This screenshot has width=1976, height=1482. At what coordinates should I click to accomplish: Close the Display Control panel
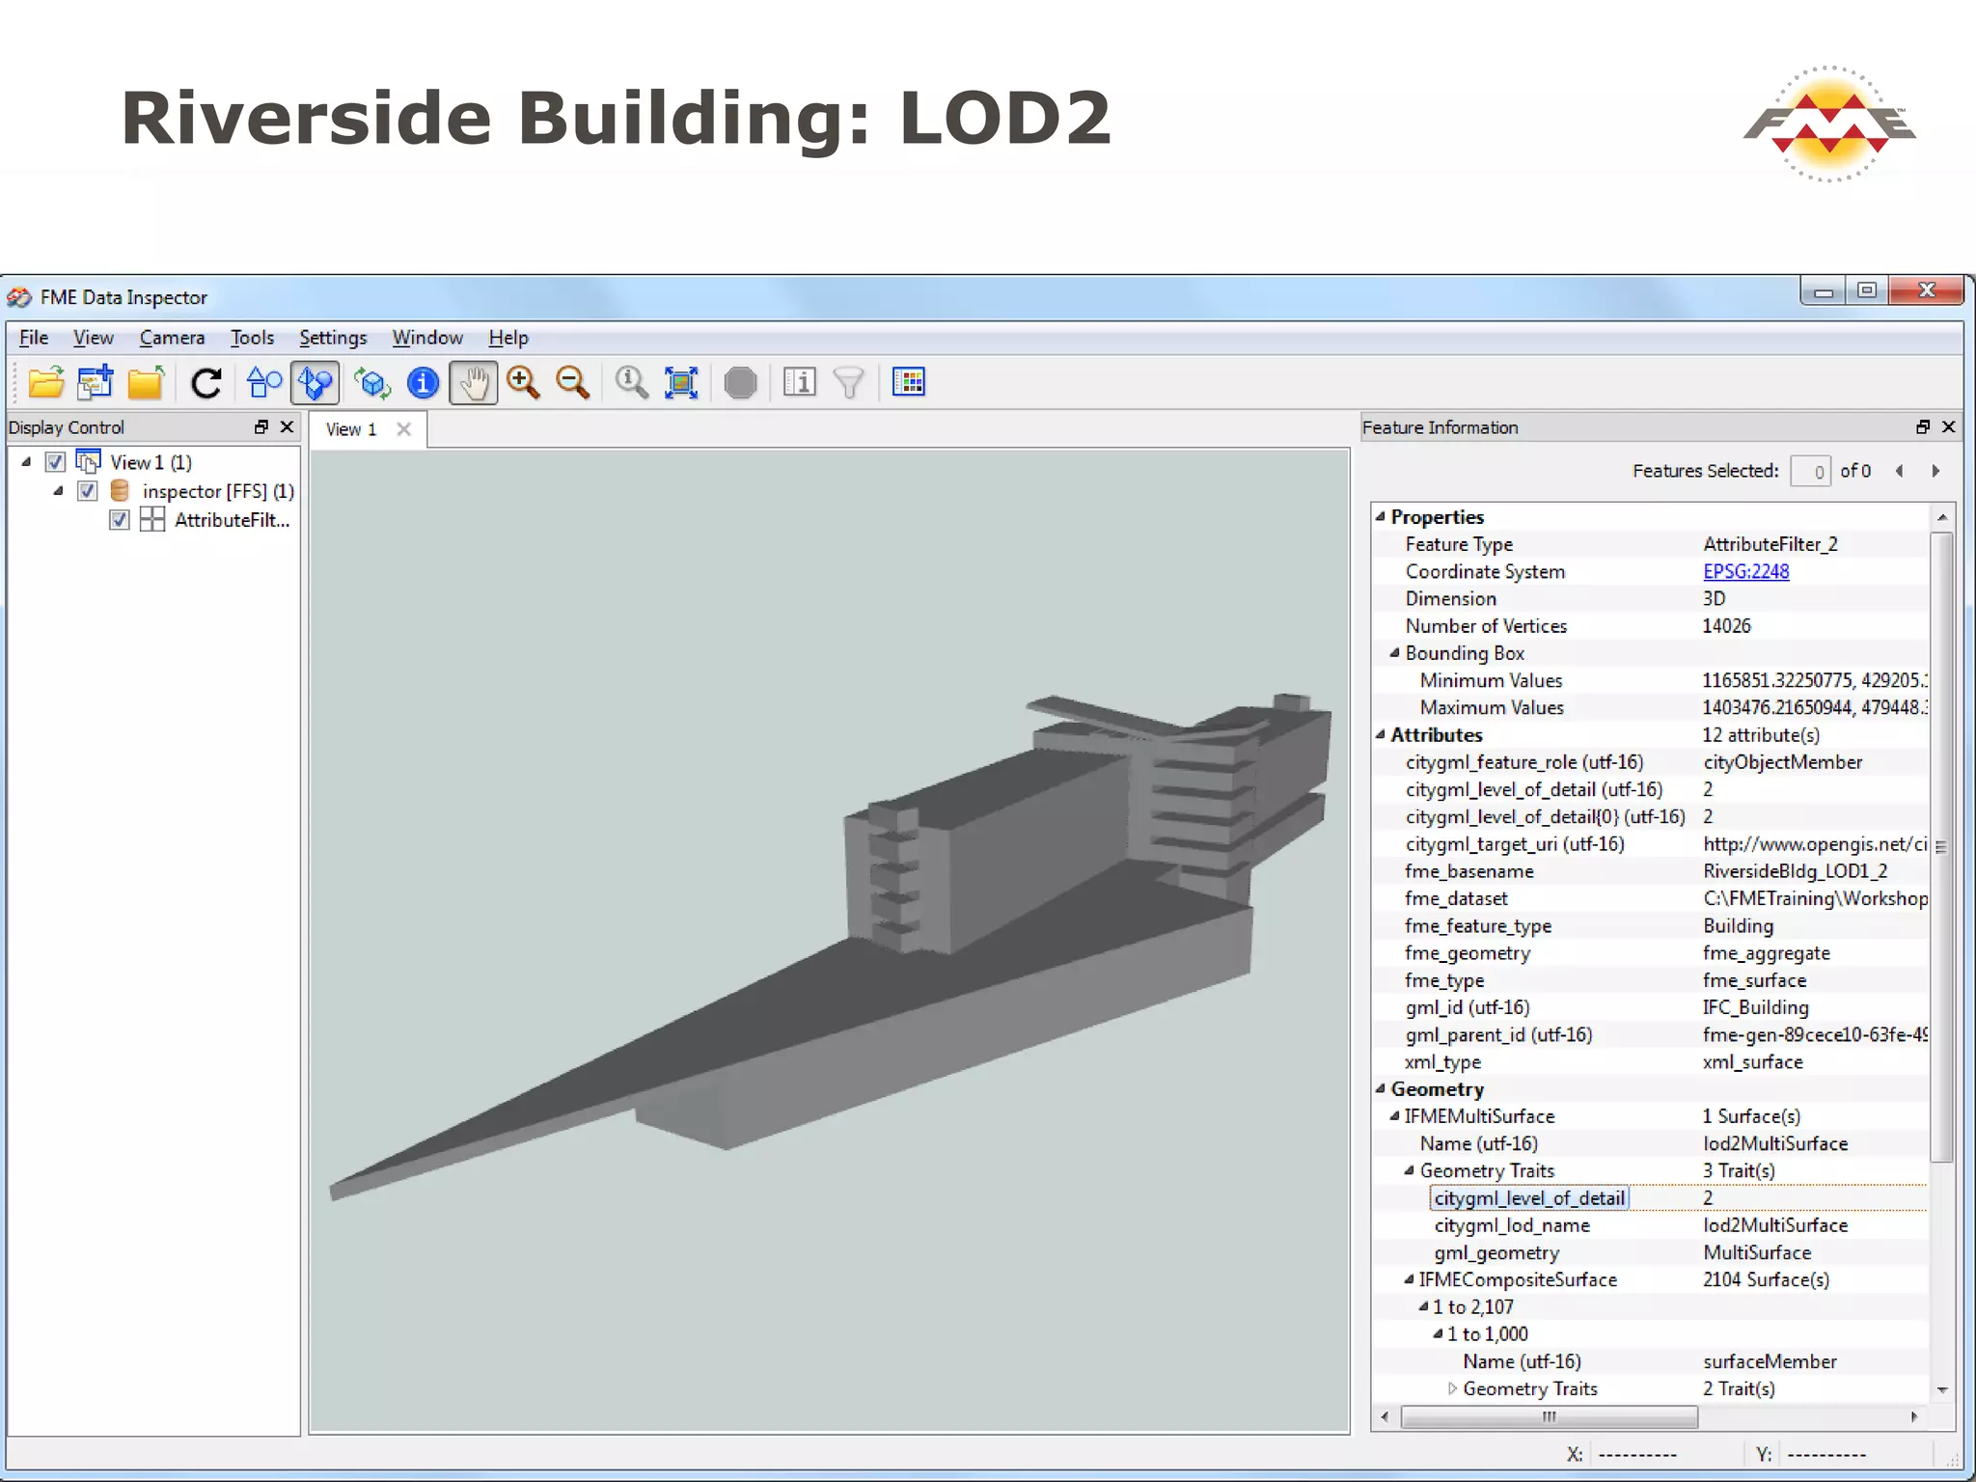click(x=287, y=426)
